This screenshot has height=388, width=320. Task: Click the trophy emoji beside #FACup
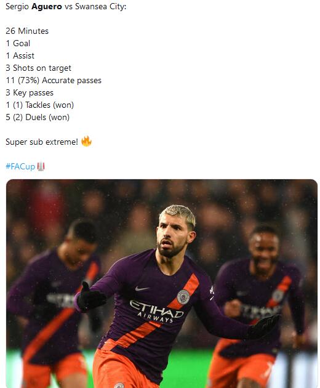click(41, 166)
